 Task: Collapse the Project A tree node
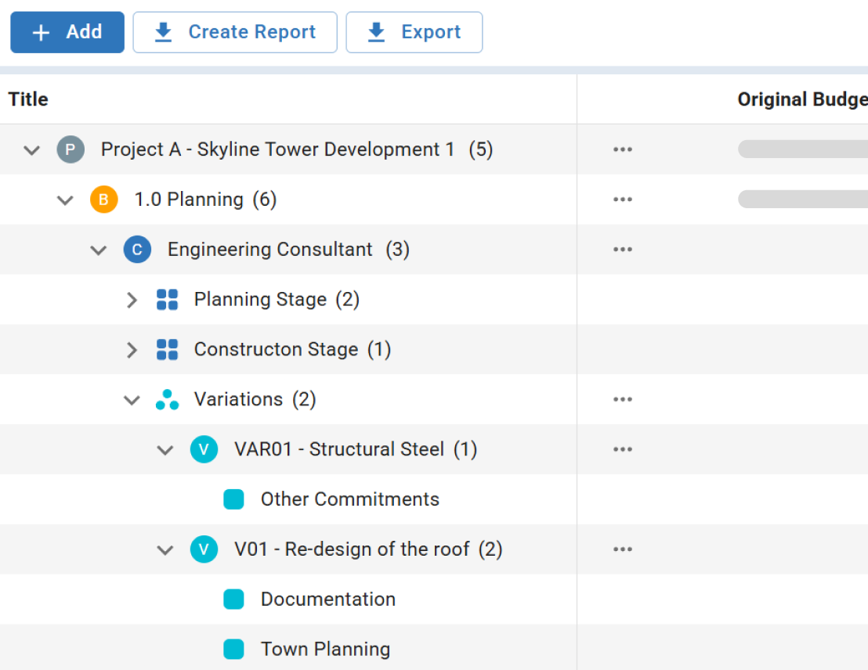31,149
